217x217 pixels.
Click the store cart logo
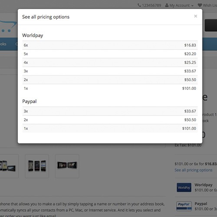8,26
